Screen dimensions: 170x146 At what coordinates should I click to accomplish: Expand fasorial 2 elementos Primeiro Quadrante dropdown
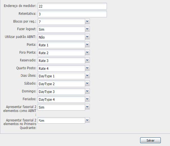coord(87,120)
